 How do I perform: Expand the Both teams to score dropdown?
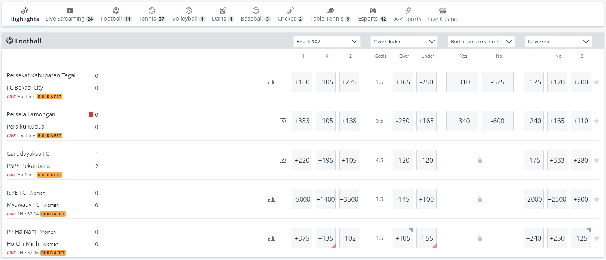point(481,41)
